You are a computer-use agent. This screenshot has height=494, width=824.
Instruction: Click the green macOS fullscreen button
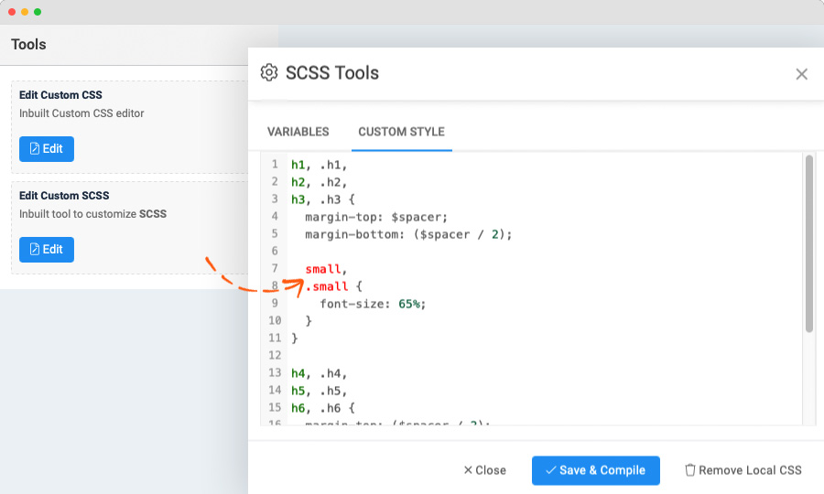[38, 12]
